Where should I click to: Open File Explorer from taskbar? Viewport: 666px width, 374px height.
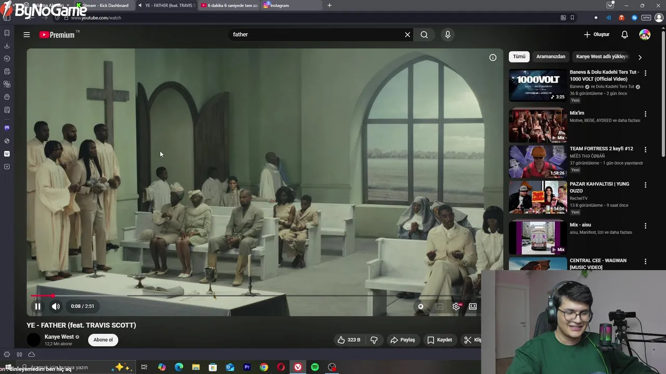[196, 367]
